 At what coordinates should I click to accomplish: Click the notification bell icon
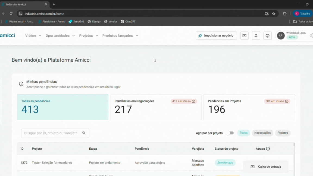click(256, 36)
